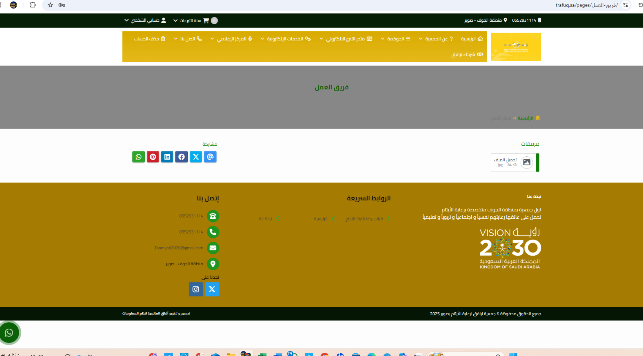643x356 pixels.
Task: Click حذف الحساب delete account link
Action: (149, 39)
